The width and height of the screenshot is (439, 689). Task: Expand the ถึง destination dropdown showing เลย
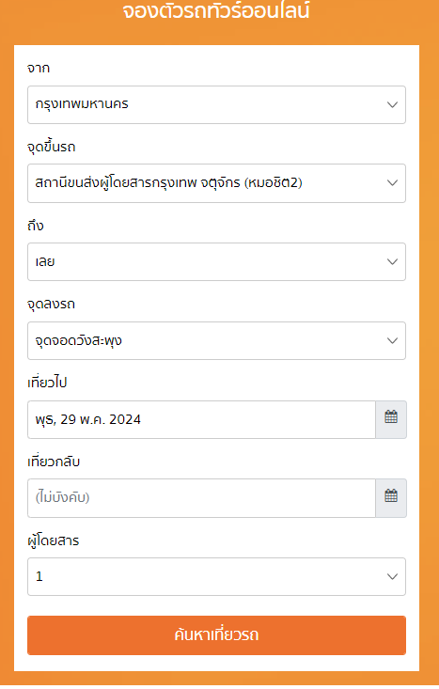[x=216, y=262]
